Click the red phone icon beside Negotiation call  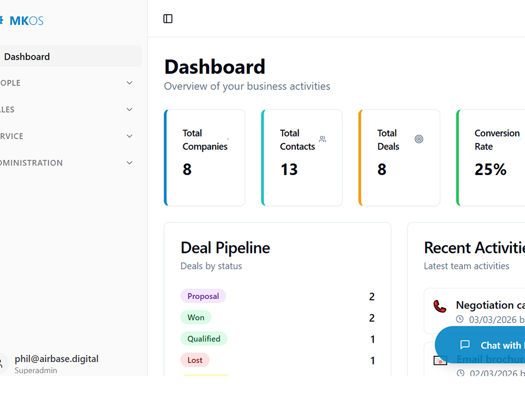[440, 306]
